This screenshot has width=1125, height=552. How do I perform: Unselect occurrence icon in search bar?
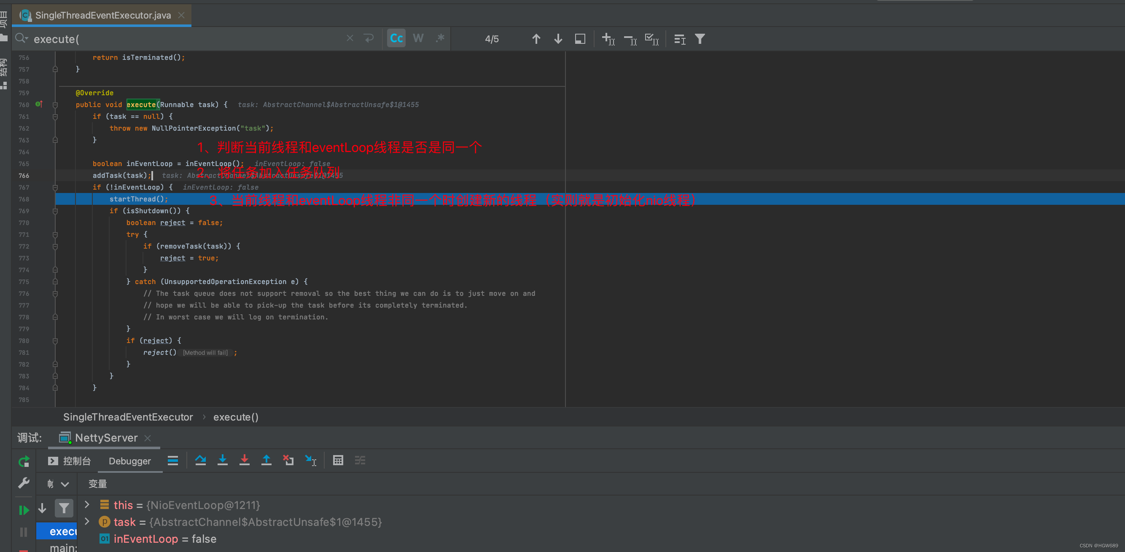click(x=630, y=40)
